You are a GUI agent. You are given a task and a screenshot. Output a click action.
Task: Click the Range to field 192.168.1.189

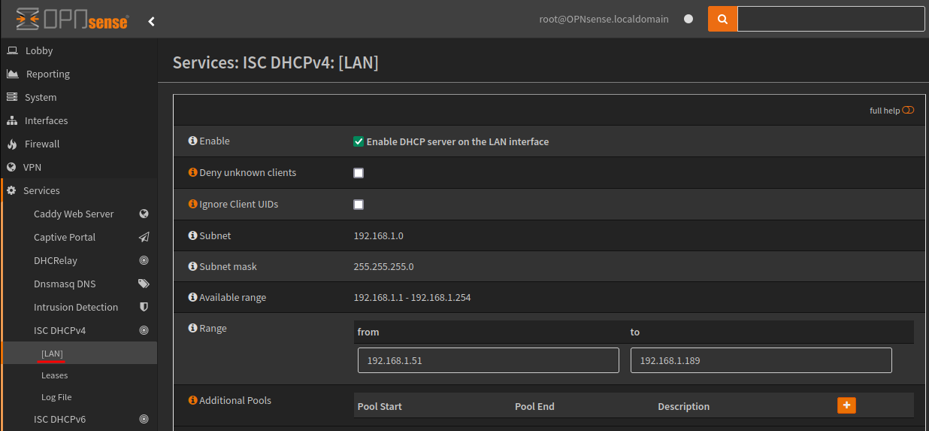(x=761, y=360)
